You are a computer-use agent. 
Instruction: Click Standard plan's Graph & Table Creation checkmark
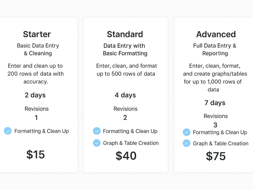pos(97,143)
